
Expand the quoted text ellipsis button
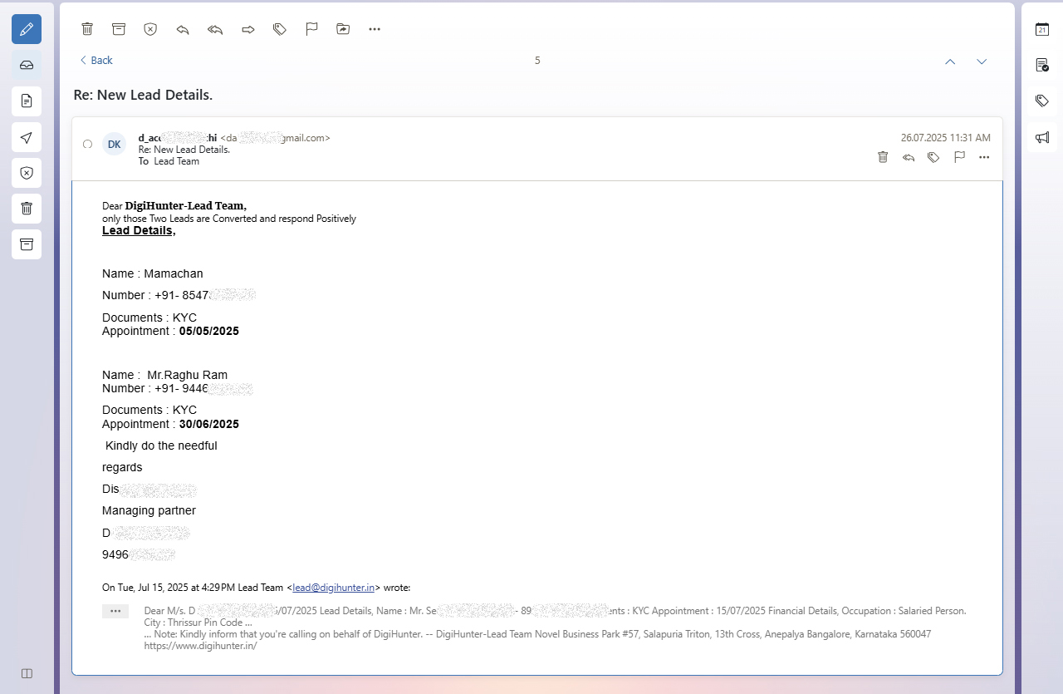pos(115,611)
